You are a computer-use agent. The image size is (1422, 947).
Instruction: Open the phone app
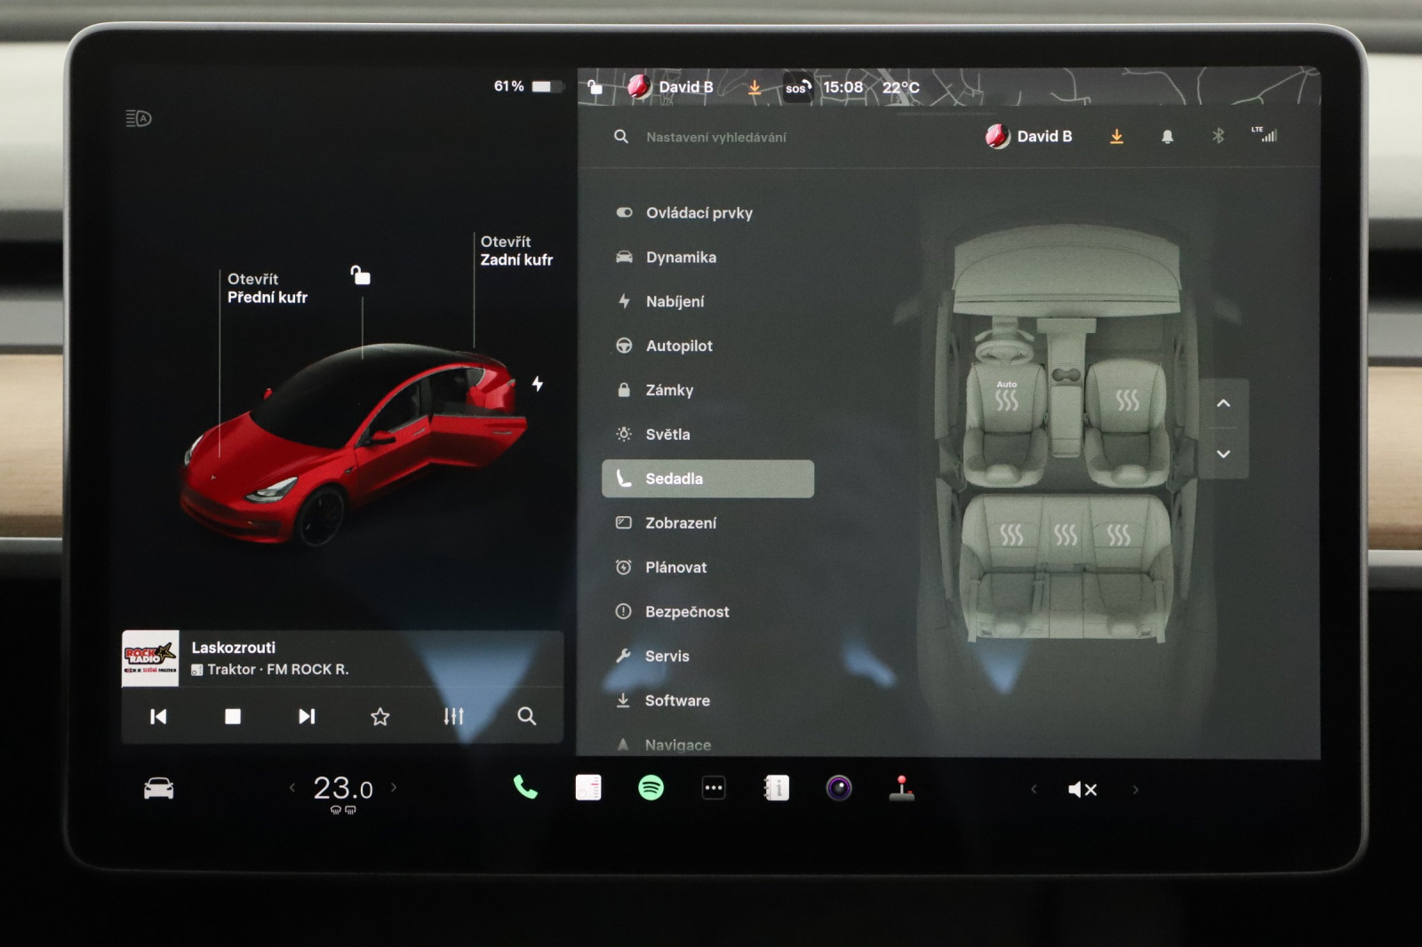click(525, 788)
